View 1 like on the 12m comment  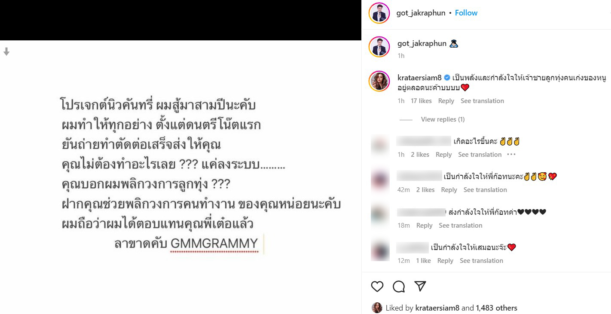[x=423, y=261]
